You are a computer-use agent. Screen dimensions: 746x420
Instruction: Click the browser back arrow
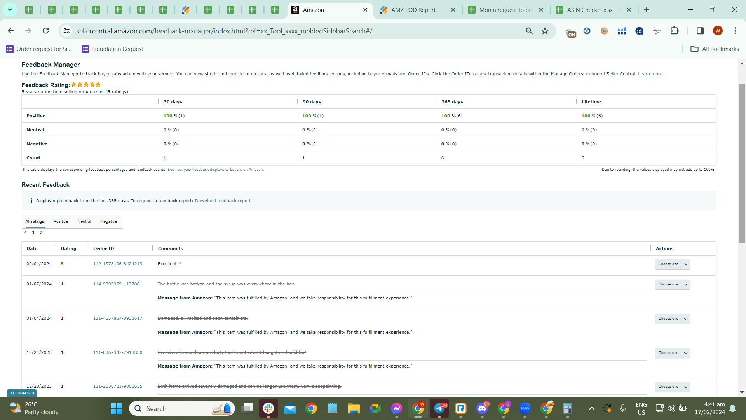pyautogui.click(x=11, y=31)
